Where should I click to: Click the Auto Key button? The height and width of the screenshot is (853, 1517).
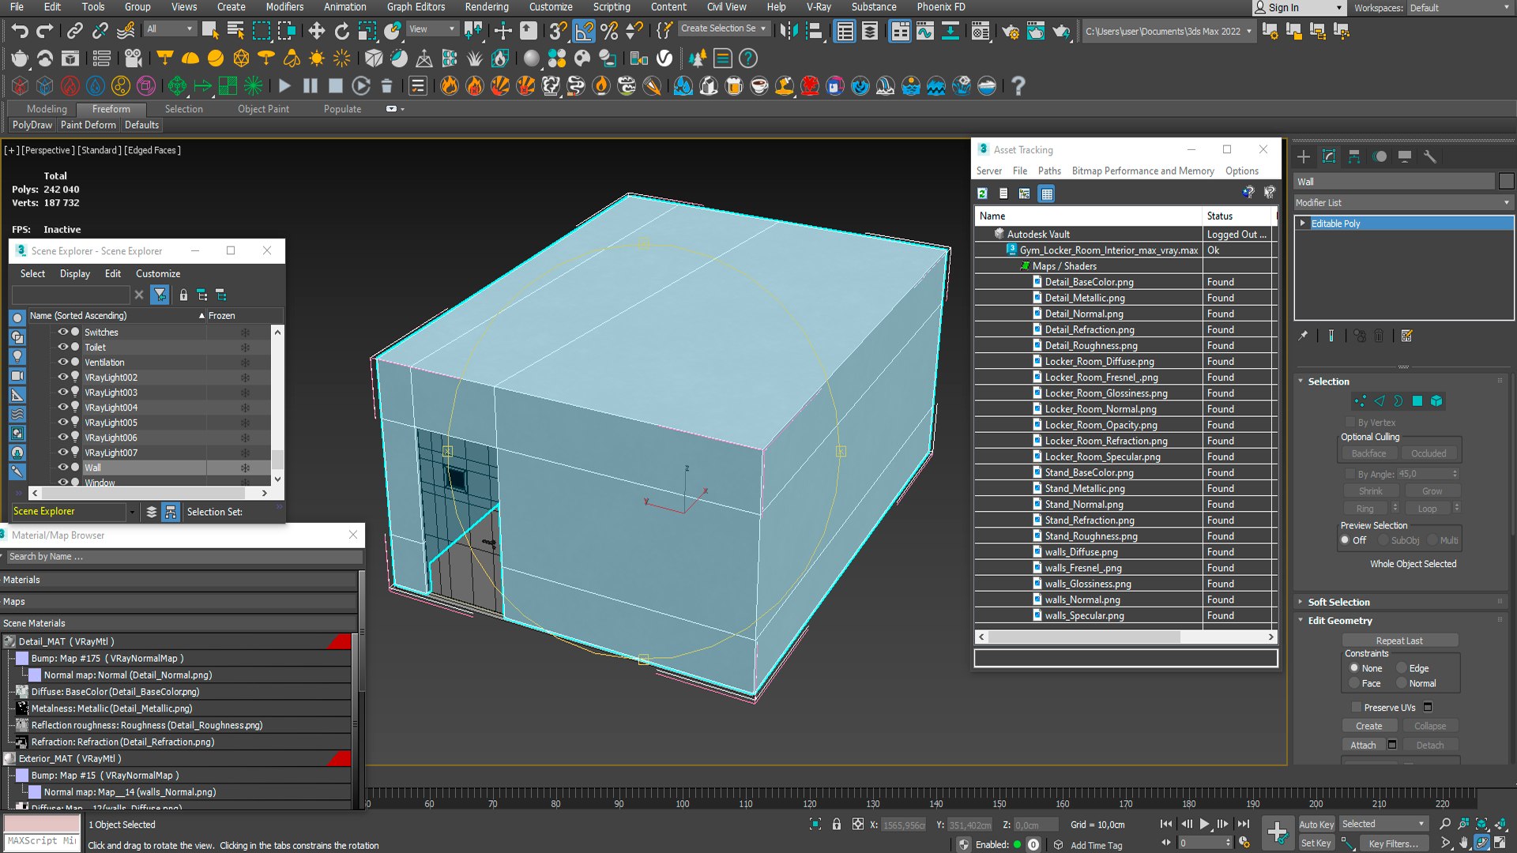coord(1316,824)
